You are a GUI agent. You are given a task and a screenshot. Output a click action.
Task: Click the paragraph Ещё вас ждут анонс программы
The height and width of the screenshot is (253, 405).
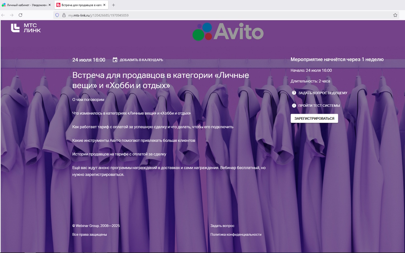(169, 171)
